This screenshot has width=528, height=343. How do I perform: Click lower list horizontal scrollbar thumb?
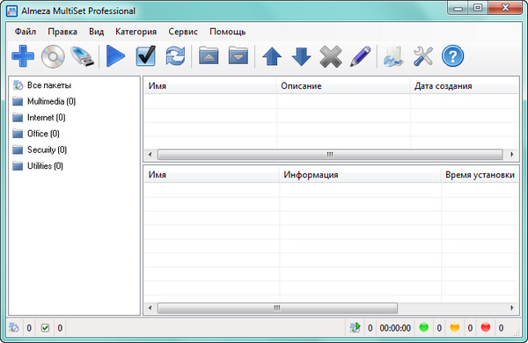pyautogui.click(x=277, y=308)
